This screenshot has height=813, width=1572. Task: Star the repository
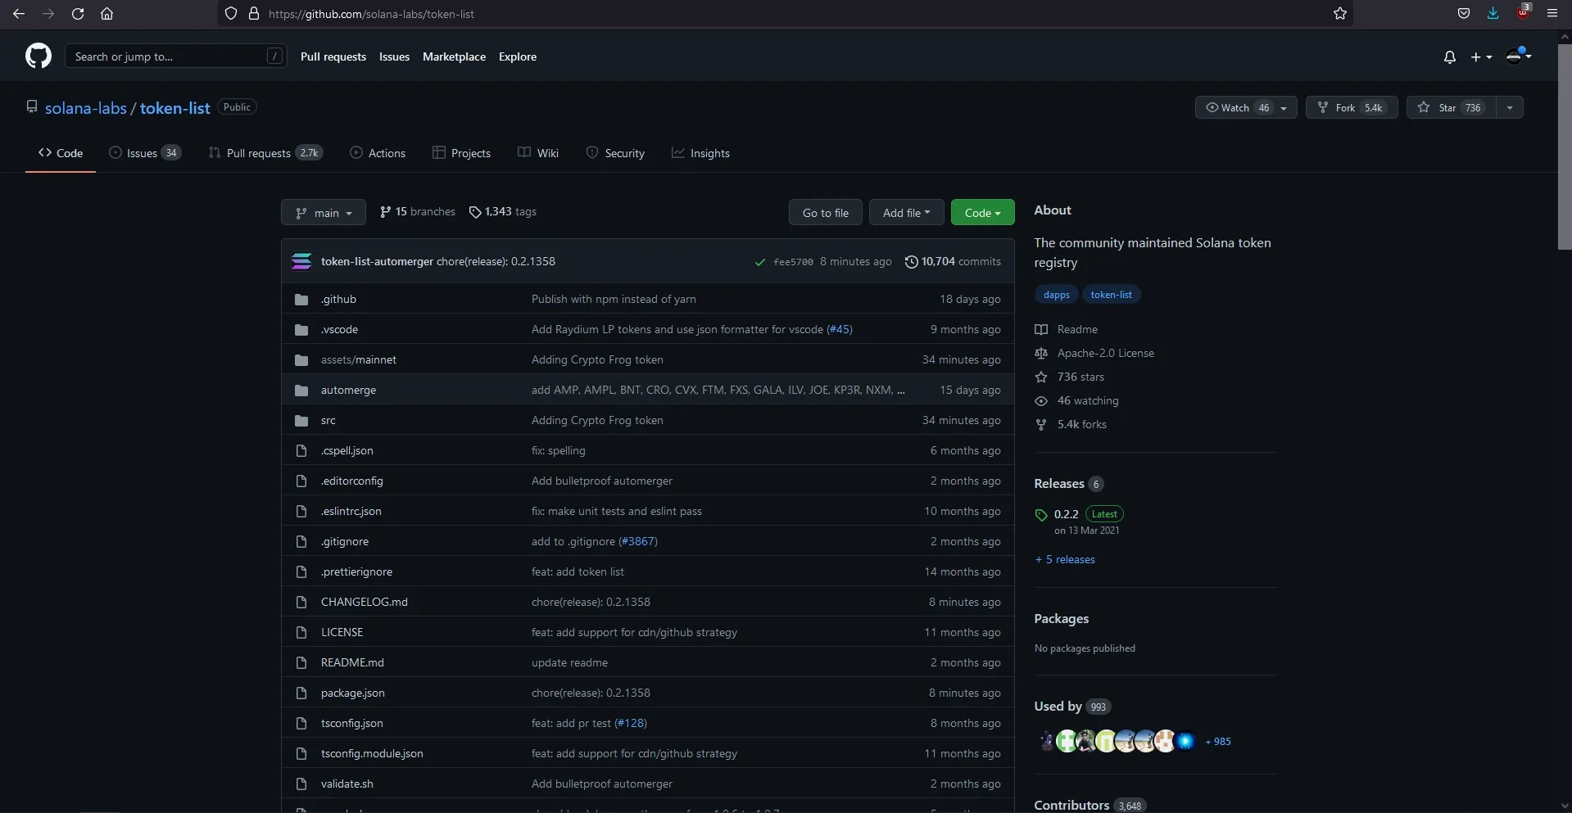pyautogui.click(x=1452, y=107)
